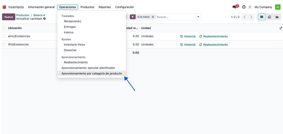Click the Inventario app logo icon

coord(4,7)
